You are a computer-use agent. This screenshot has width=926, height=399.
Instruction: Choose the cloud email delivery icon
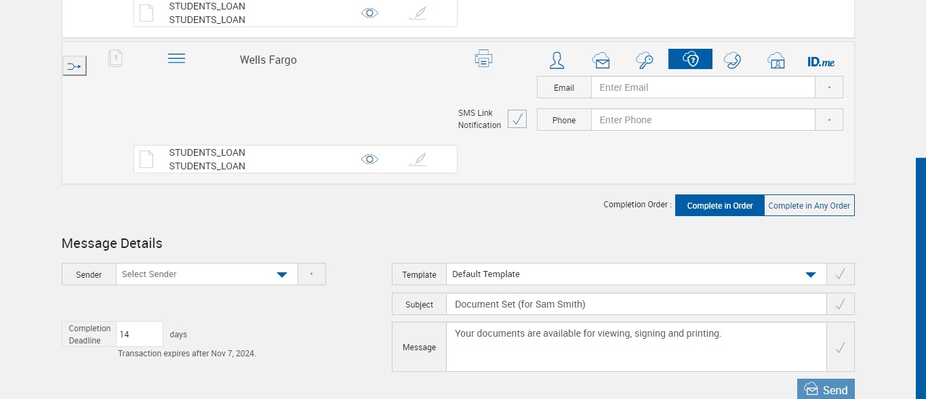(x=601, y=60)
